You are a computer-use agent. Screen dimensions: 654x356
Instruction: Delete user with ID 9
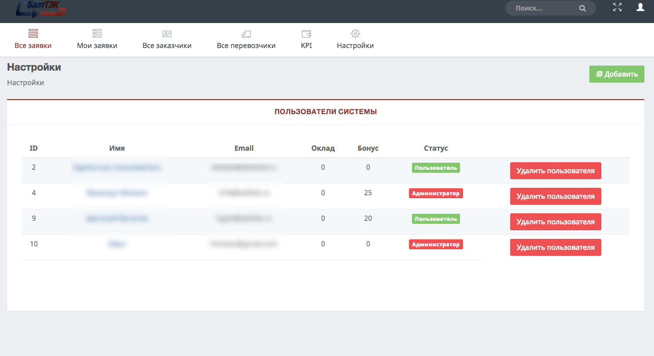tap(556, 222)
